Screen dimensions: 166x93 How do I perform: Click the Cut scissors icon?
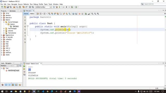pyautogui.click(x=14, y=7)
